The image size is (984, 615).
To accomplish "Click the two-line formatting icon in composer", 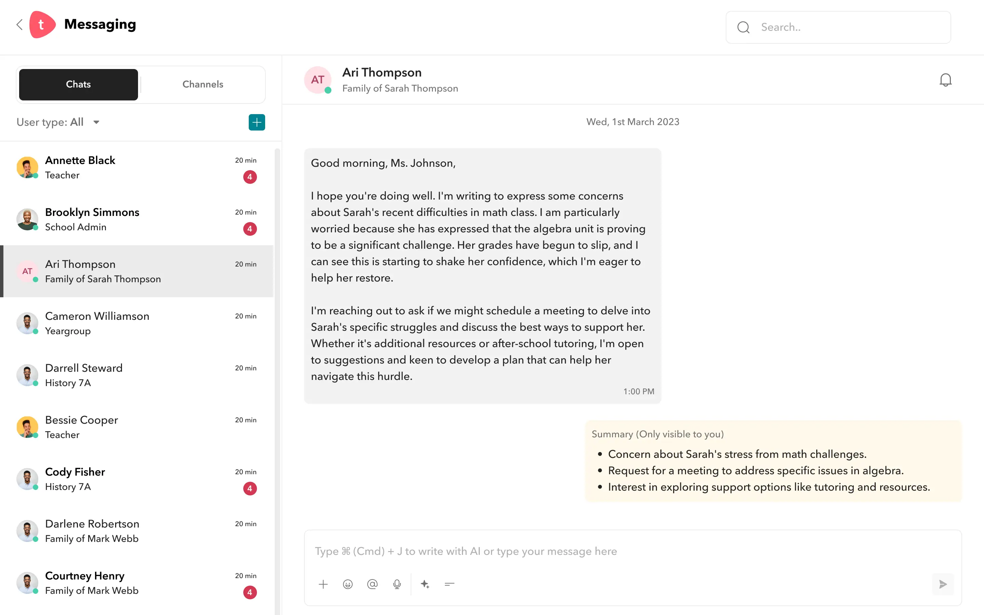I will point(449,585).
